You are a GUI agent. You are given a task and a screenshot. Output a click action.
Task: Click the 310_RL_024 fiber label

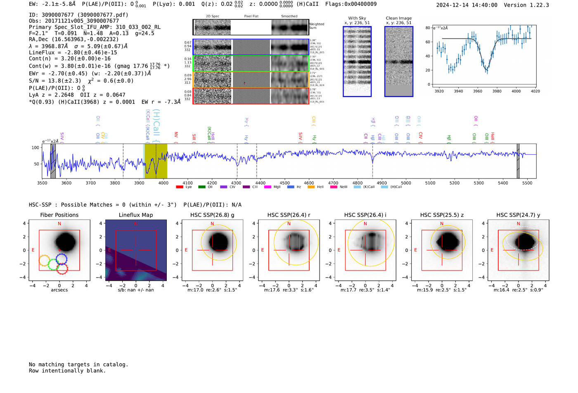317,85
